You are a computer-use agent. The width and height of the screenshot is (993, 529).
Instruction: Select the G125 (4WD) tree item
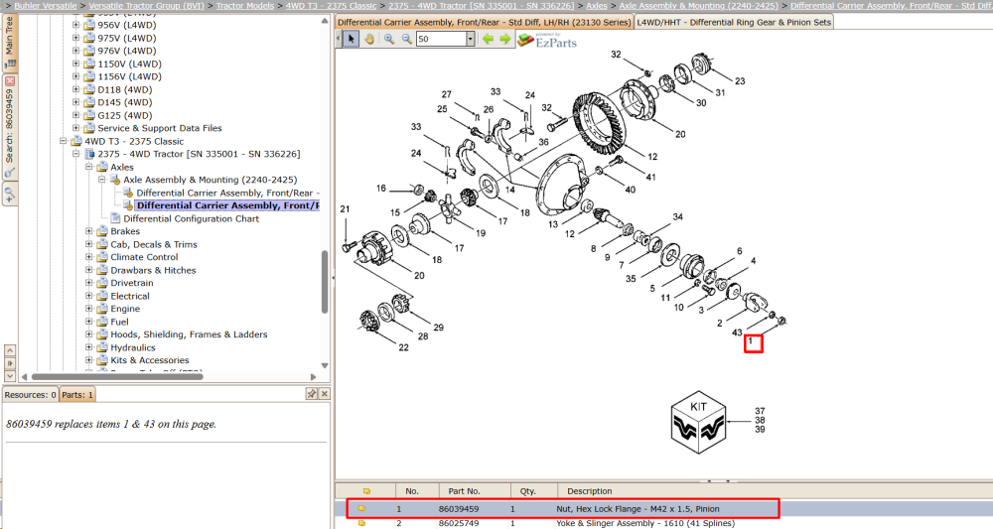click(x=125, y=115)
